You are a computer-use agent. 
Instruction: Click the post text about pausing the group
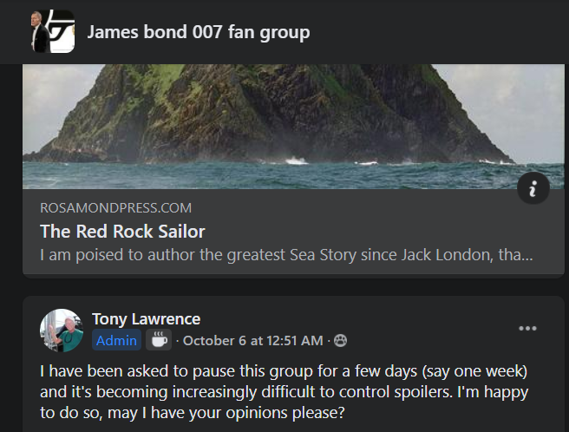click(284, 394)
